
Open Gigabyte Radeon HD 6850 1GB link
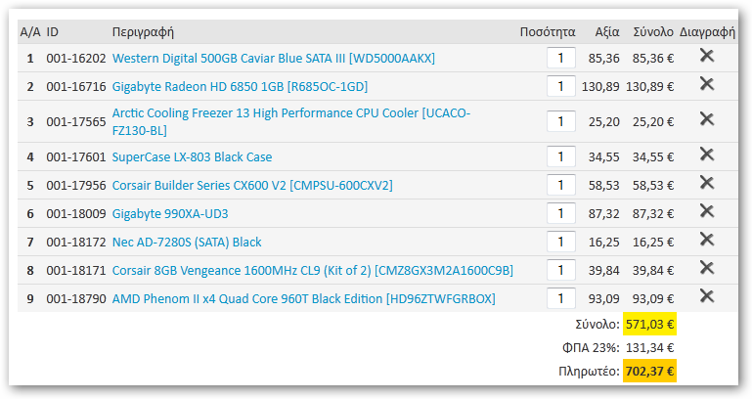tap(240, 87)
